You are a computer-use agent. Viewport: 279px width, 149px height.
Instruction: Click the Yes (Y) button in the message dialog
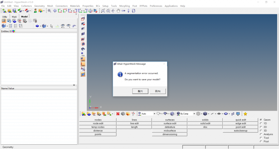(140, 91)
